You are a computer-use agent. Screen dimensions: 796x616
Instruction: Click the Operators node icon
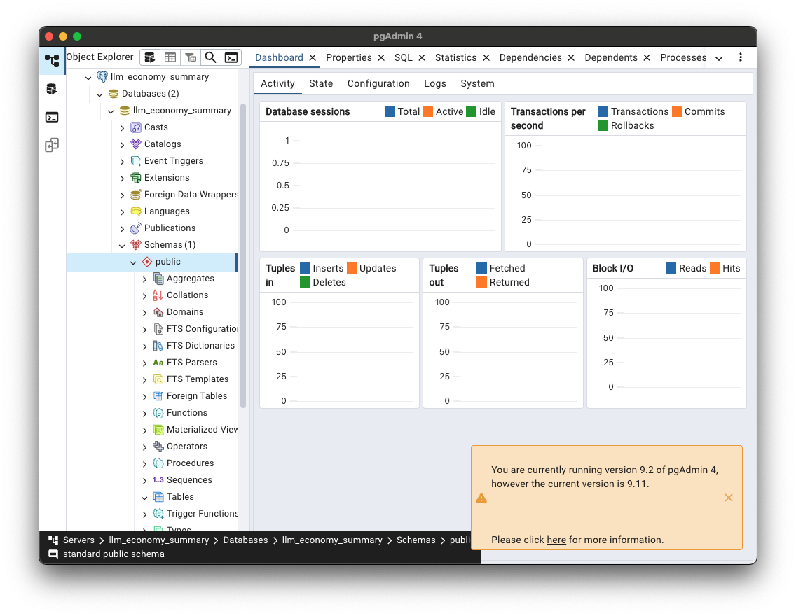coord(158,446)
